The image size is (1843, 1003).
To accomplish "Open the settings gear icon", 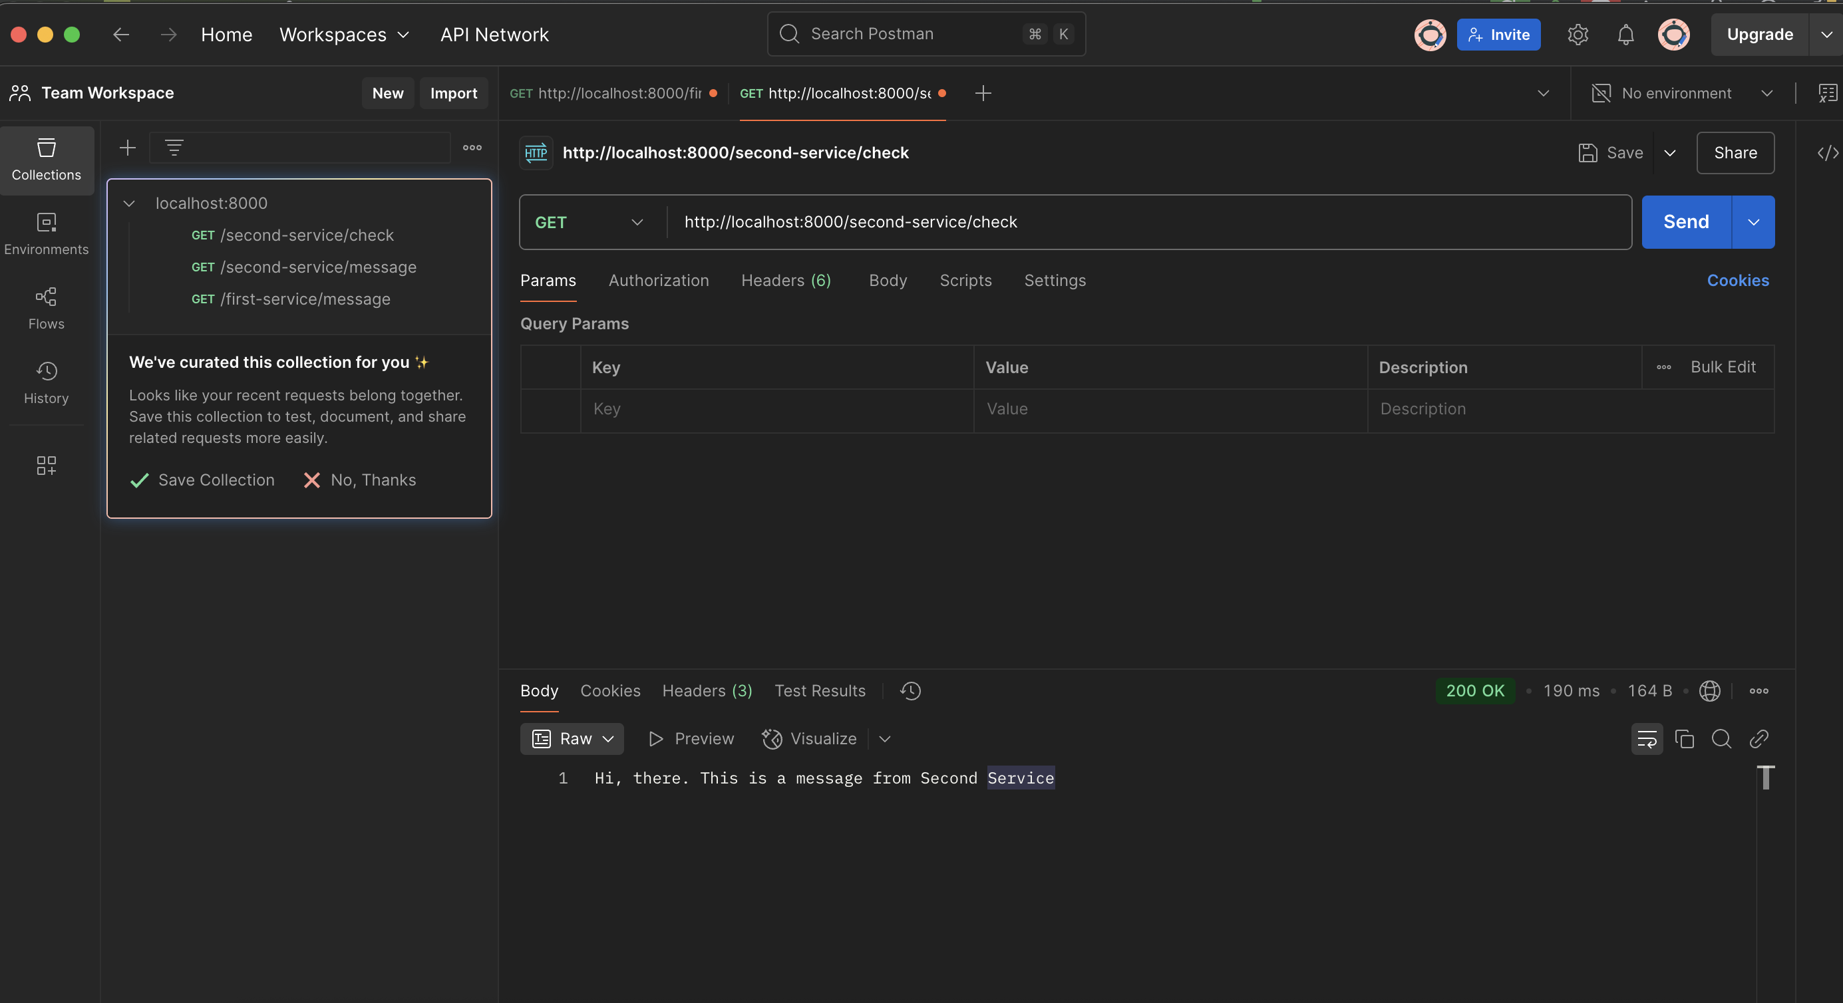I will [1578, 35].
